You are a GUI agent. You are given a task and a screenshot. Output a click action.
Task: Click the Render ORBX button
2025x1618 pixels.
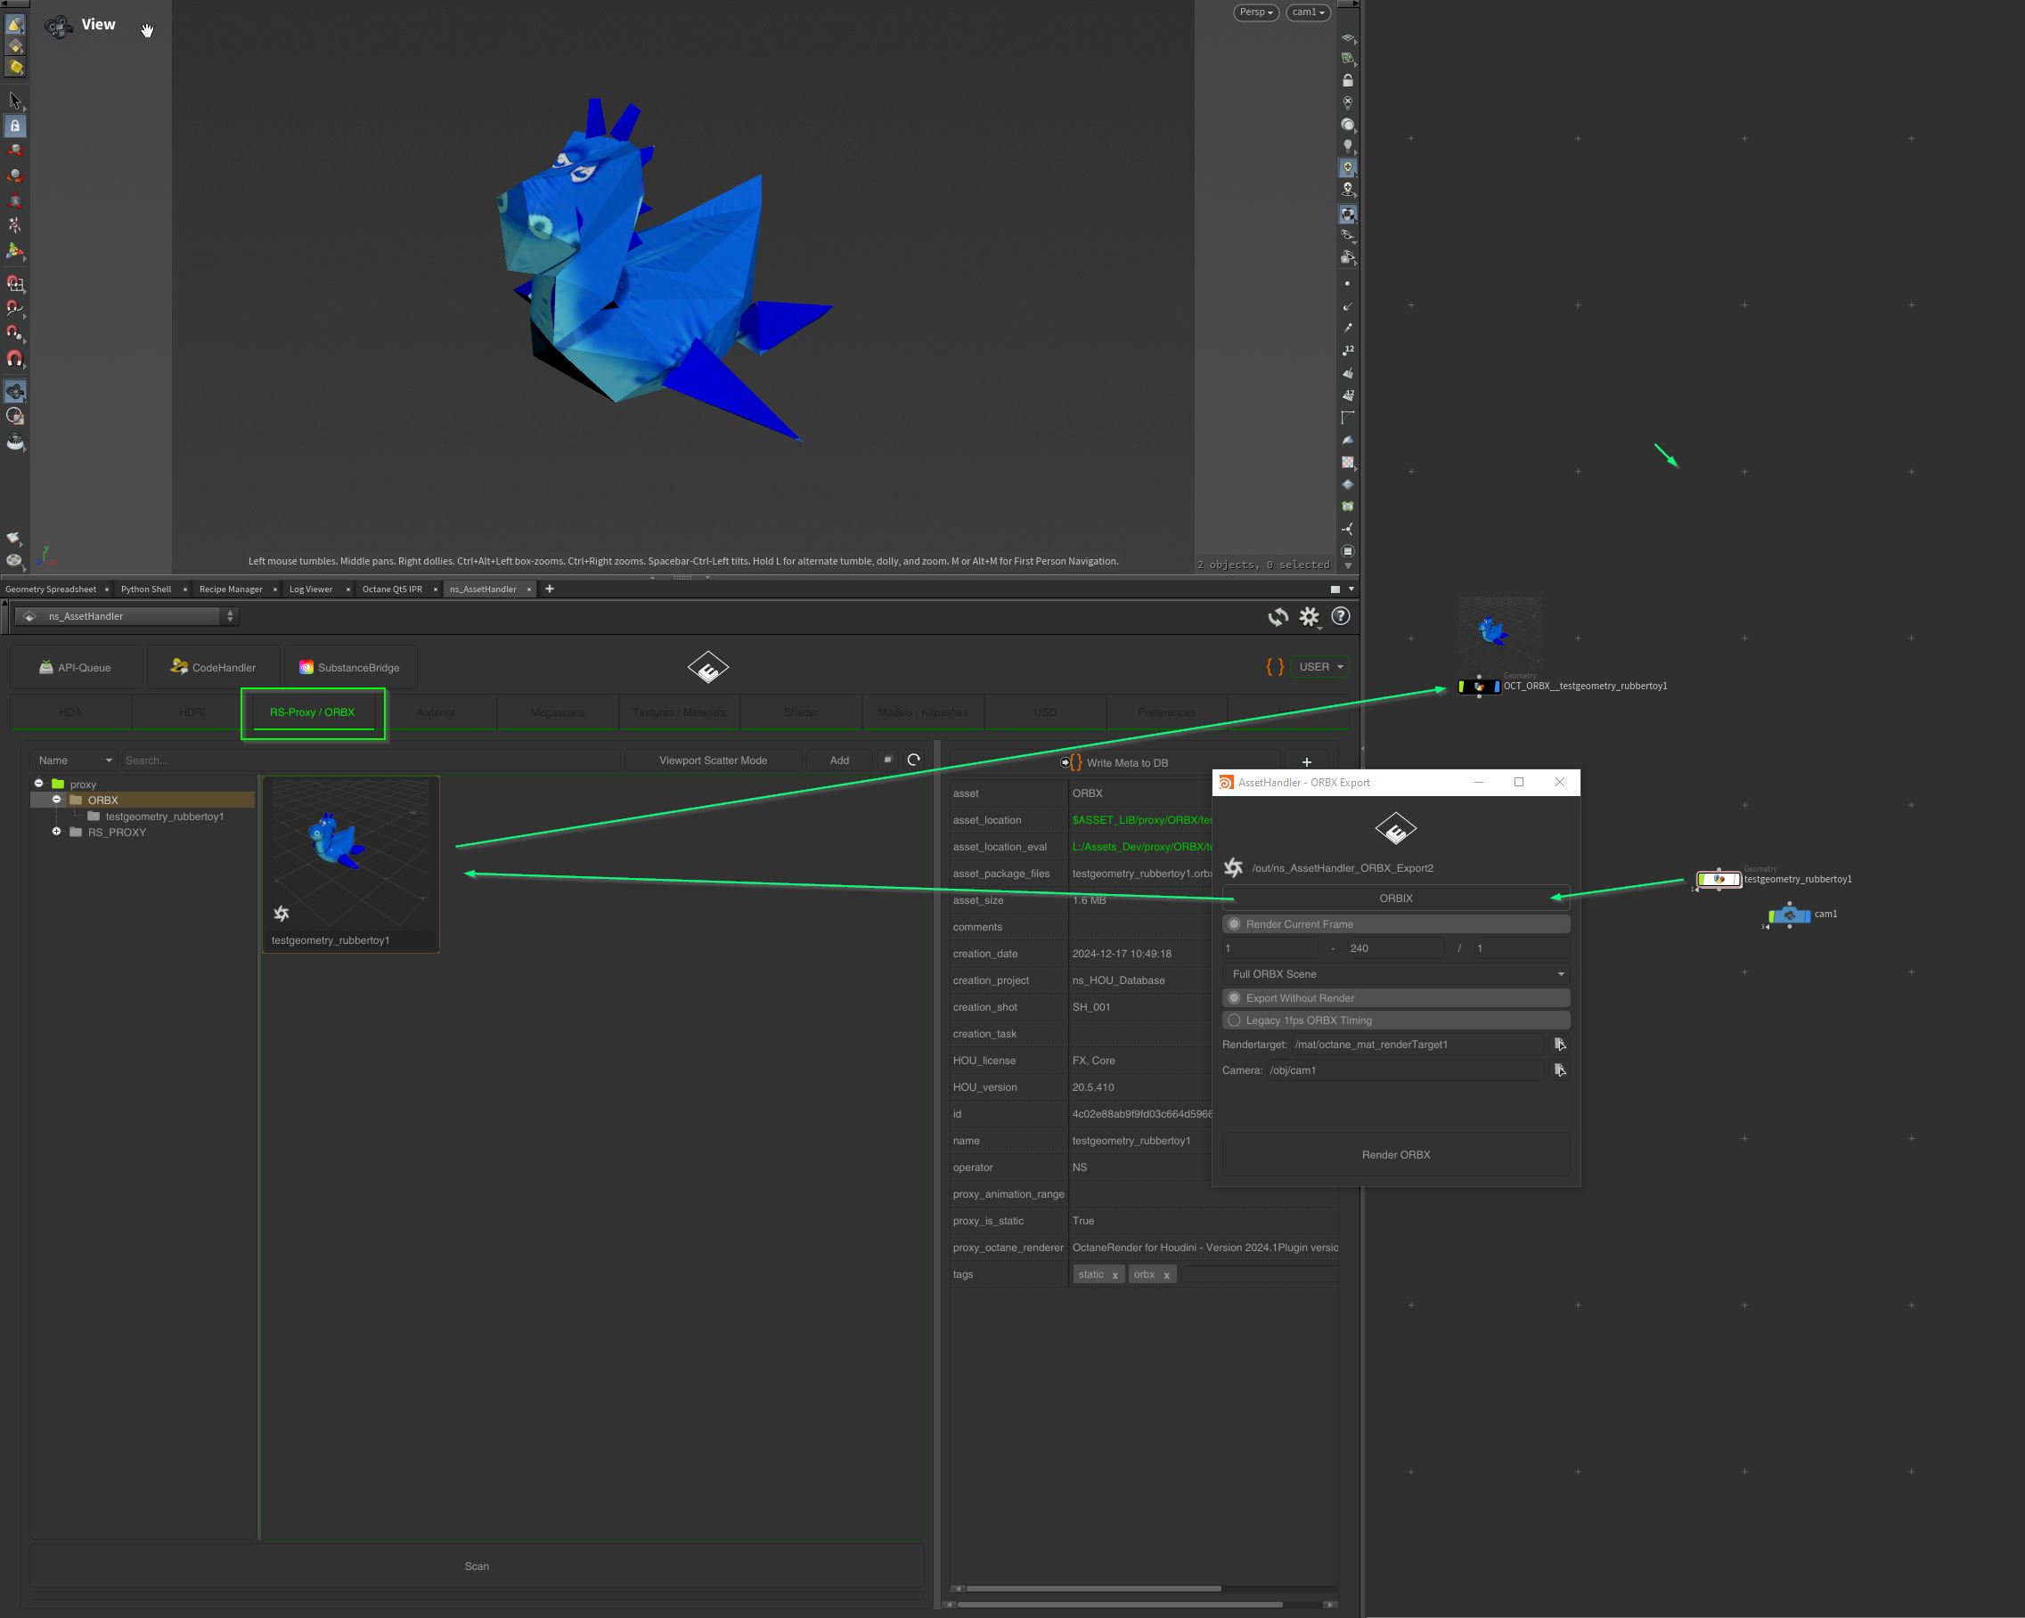coord(1396,1155)
